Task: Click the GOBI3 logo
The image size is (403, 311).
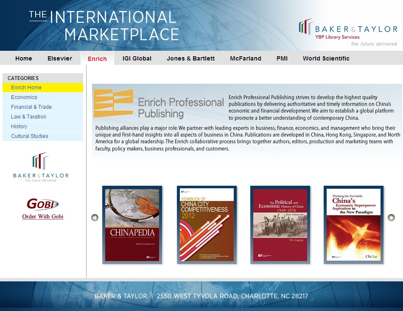Action: tap(43, 204)
